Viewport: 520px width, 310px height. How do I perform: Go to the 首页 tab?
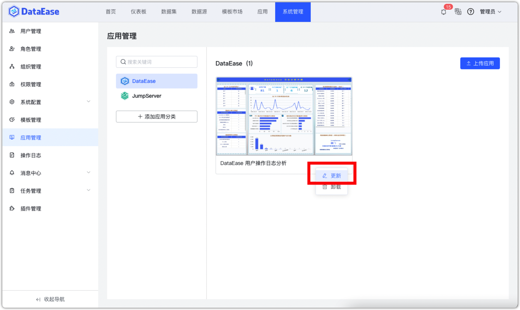coord(111,12)
